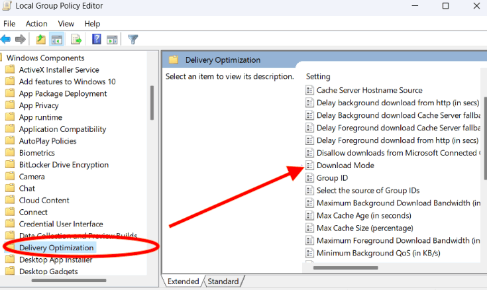The image size is (487, 290).
Task: Click the Back arrow in the toolbar
Action: click(6, 39)
